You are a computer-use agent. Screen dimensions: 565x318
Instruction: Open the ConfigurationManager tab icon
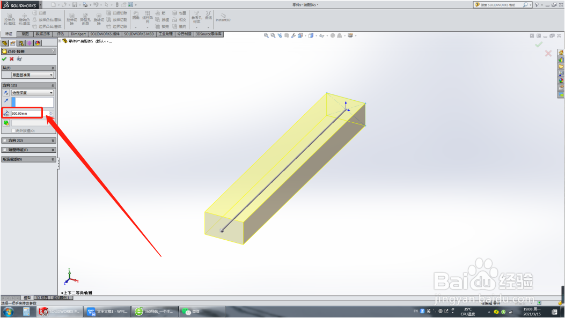tap(21, 43)
